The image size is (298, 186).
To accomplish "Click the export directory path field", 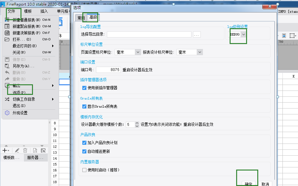I will tap(149, 34).
